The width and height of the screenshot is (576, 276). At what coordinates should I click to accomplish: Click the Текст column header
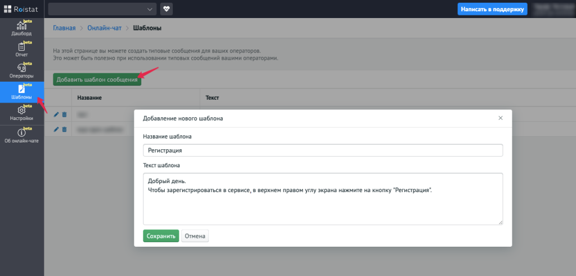click(212, 98)
